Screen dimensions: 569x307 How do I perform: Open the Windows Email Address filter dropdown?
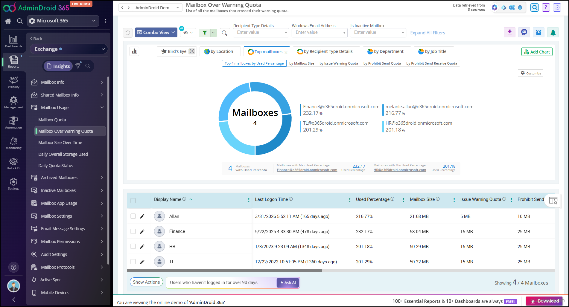pyautogui.click(x=320, y=32)
